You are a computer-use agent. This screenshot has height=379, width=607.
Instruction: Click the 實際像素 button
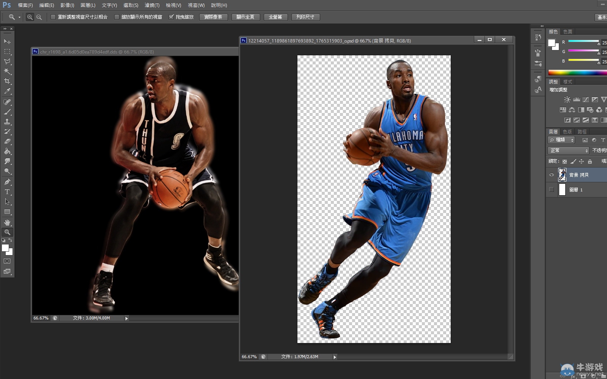pos(213,17)
